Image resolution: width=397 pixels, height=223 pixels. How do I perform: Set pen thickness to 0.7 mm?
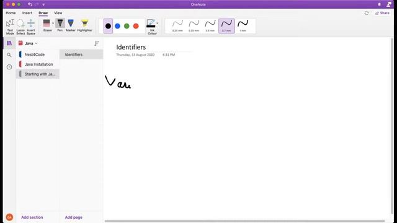(x=226, y=26)
